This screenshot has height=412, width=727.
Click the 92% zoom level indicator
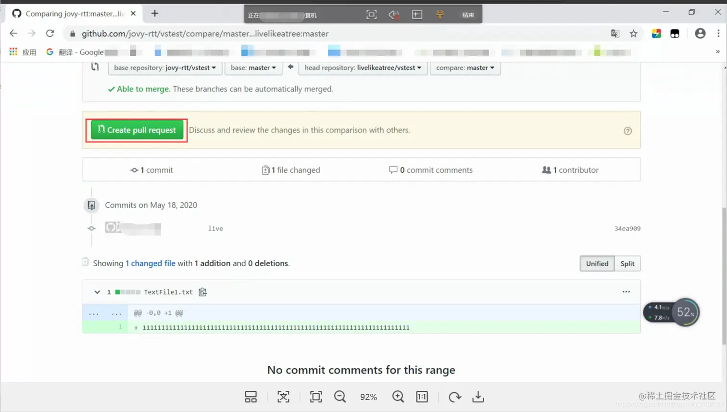pyautogui.click(x=368, y=397)
